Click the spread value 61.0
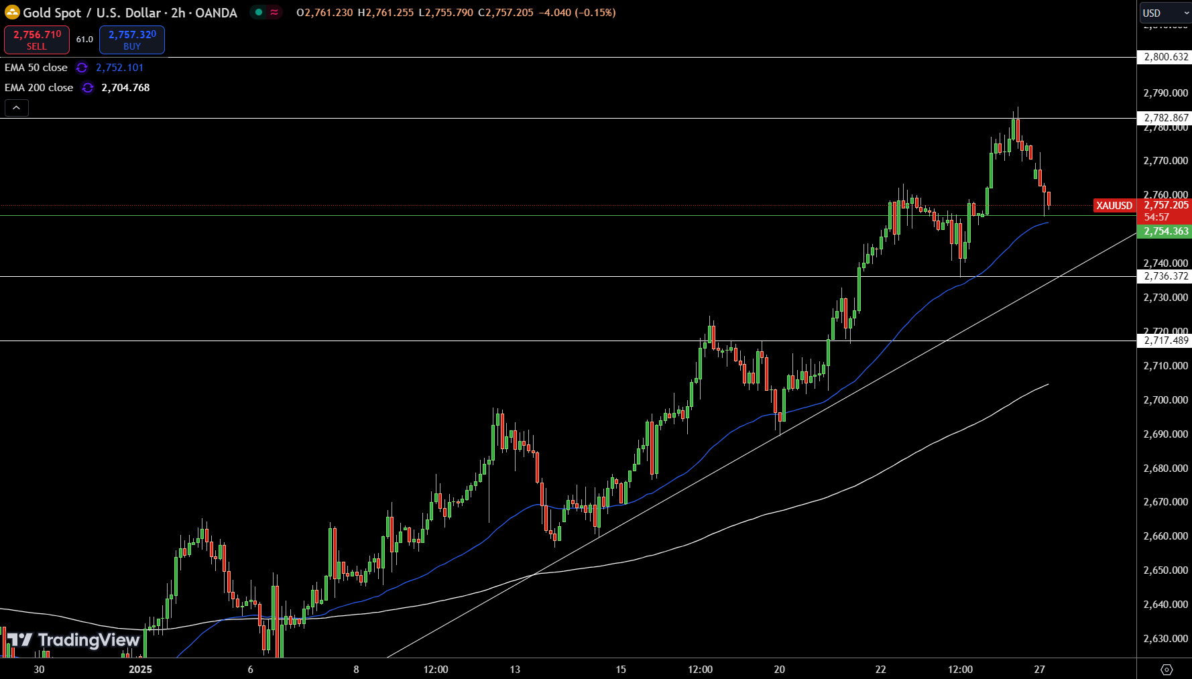 [x=84, y=40]
